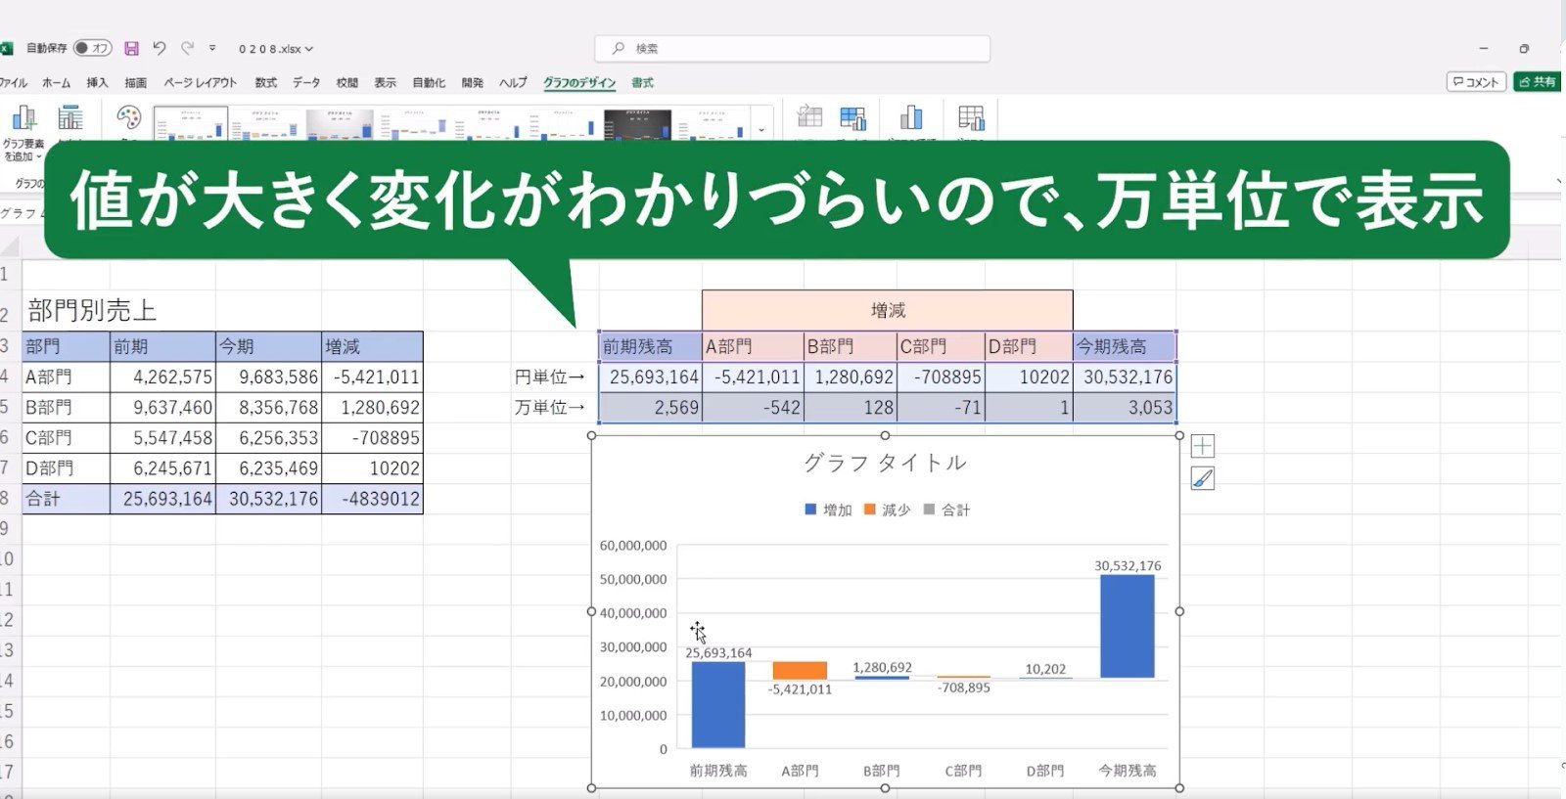Select the 3,053 cell in 万単位 row
The image size is (1566, 799).
1125,408
